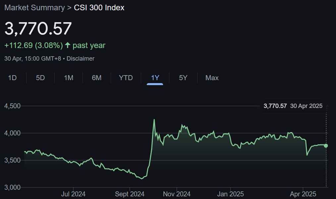Click the Sept 2024 axis label

point(130,194)
